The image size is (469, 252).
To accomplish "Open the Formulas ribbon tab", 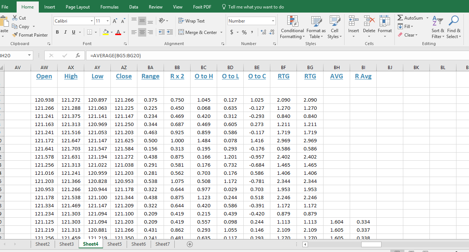I will 110,7.
